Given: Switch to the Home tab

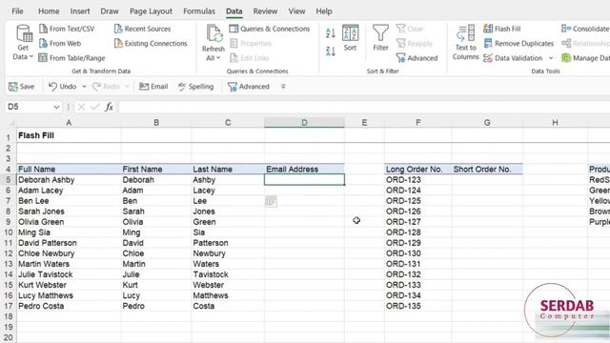Looking at the screenshot, I should (x=49, y=11).
